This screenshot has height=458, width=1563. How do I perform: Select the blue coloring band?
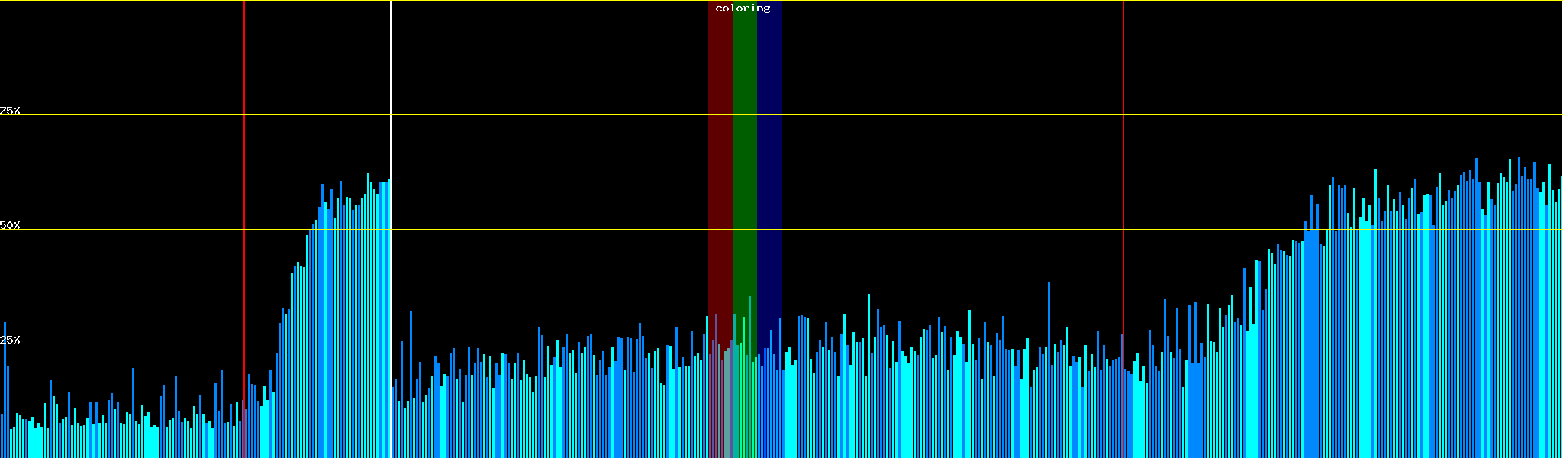click(x=769, y=153)
